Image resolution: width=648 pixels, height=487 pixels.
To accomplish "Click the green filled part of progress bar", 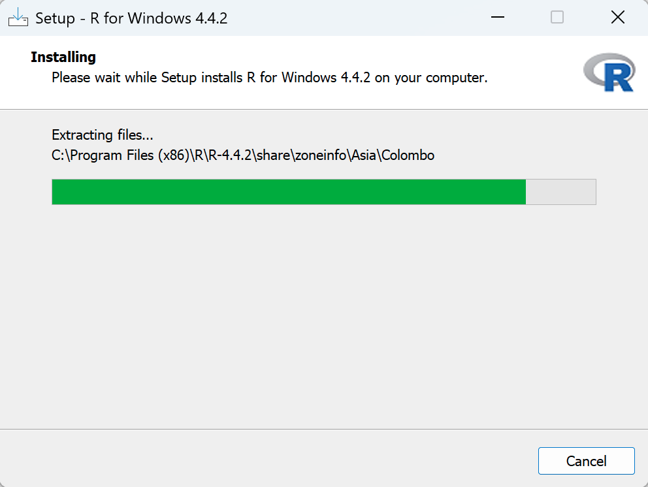I will coord(289,192).
